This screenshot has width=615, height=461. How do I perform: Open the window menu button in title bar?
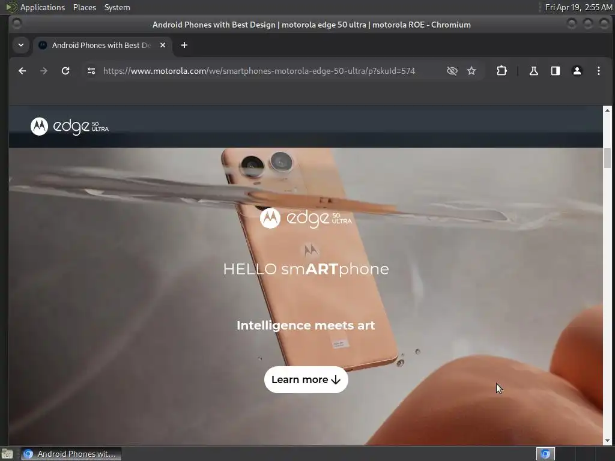(x=17, y=24)
